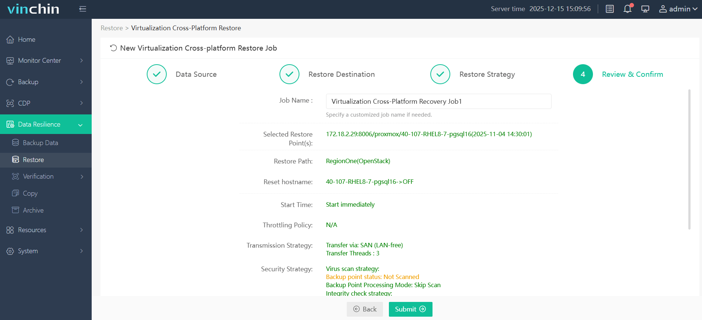The width and height of the screenshot is (702, 320).
Task: Click the Data Source step checkmark circle
Action: tap(157, 74)
